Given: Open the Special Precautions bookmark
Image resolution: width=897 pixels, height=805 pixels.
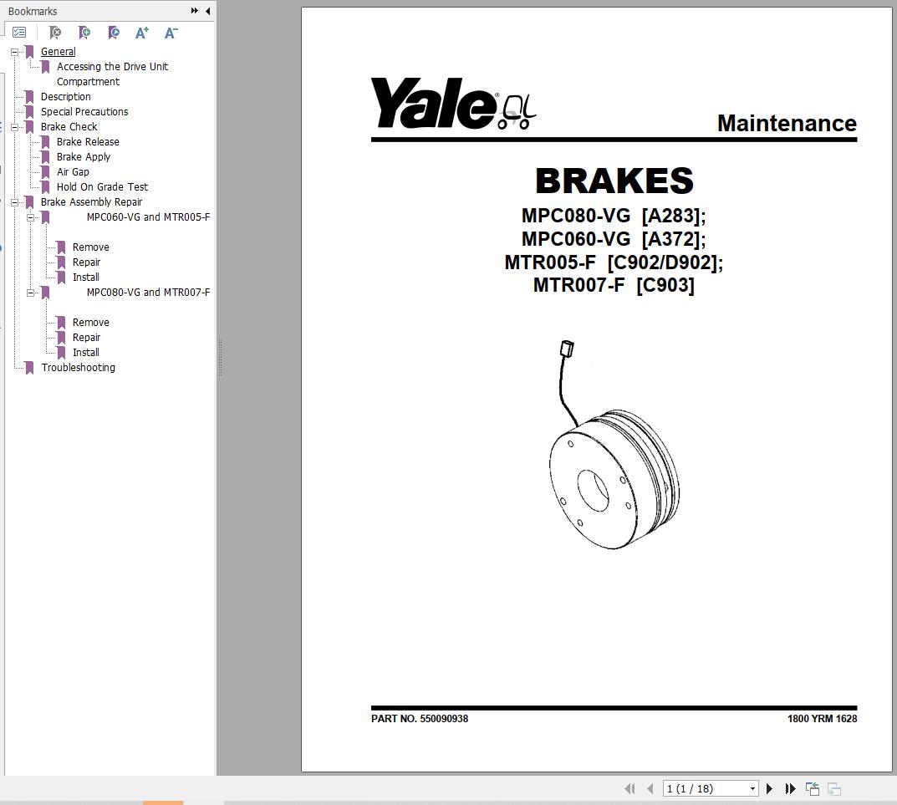Looking at the screenshot, I should pyautogui.click(x=84, y=111).
